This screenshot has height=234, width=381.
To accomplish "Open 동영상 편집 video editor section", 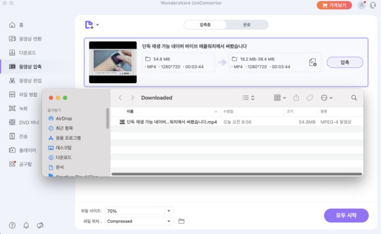I will click(25, 81).
